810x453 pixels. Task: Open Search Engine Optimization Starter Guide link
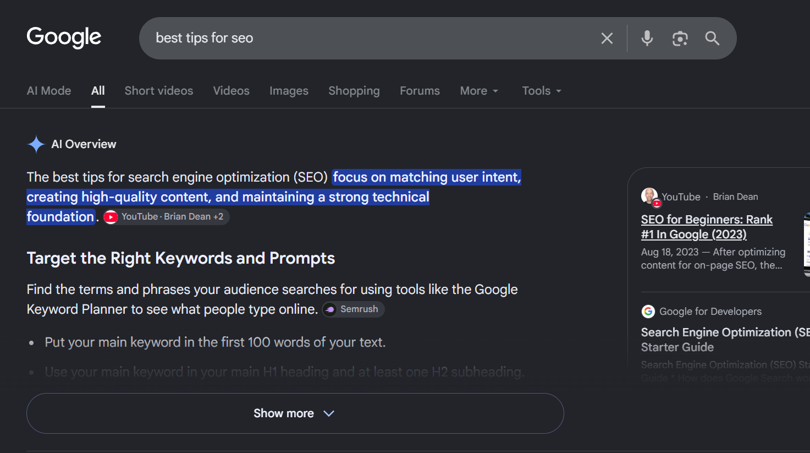pos(725,340)
